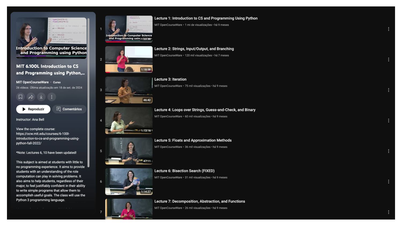The height and width of the screenshot is (226, 402).
Task: Open Lecture 5: Floats and Approximation Methods
Action: [x=193, y=140]
